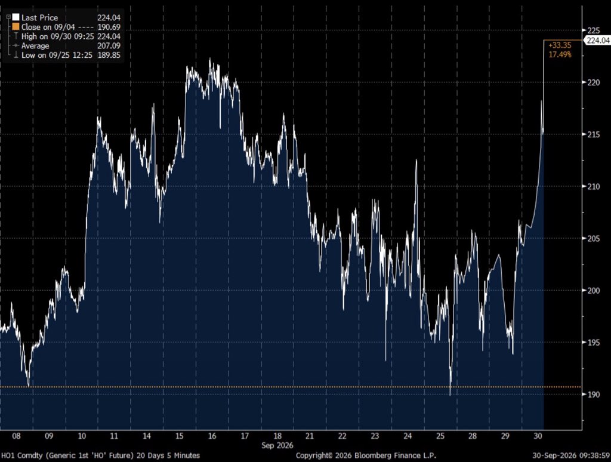Image resolution: width=611 pixels, height=462 pixels.
Task: Click the 24 date label on the time axis
Action: click(408, 436)
